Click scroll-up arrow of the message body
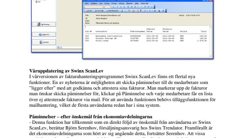 click(210, 27)
